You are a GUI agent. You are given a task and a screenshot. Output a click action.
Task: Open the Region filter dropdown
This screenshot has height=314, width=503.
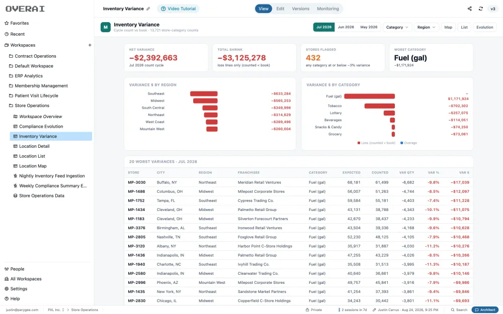click(426, 27)
